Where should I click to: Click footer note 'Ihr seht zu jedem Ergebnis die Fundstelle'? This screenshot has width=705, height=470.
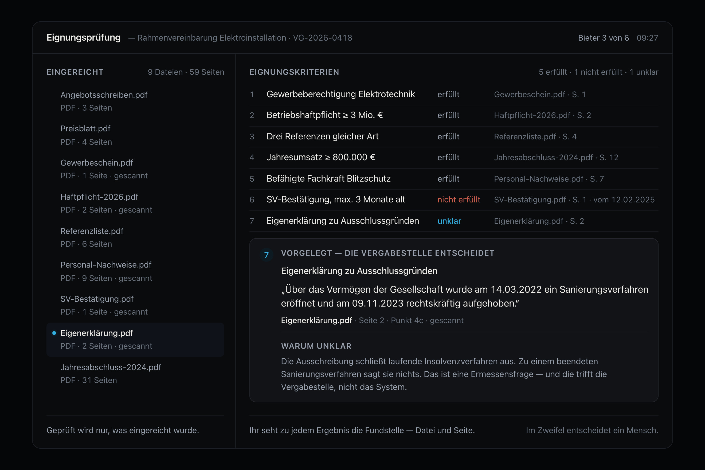point(362,430)
